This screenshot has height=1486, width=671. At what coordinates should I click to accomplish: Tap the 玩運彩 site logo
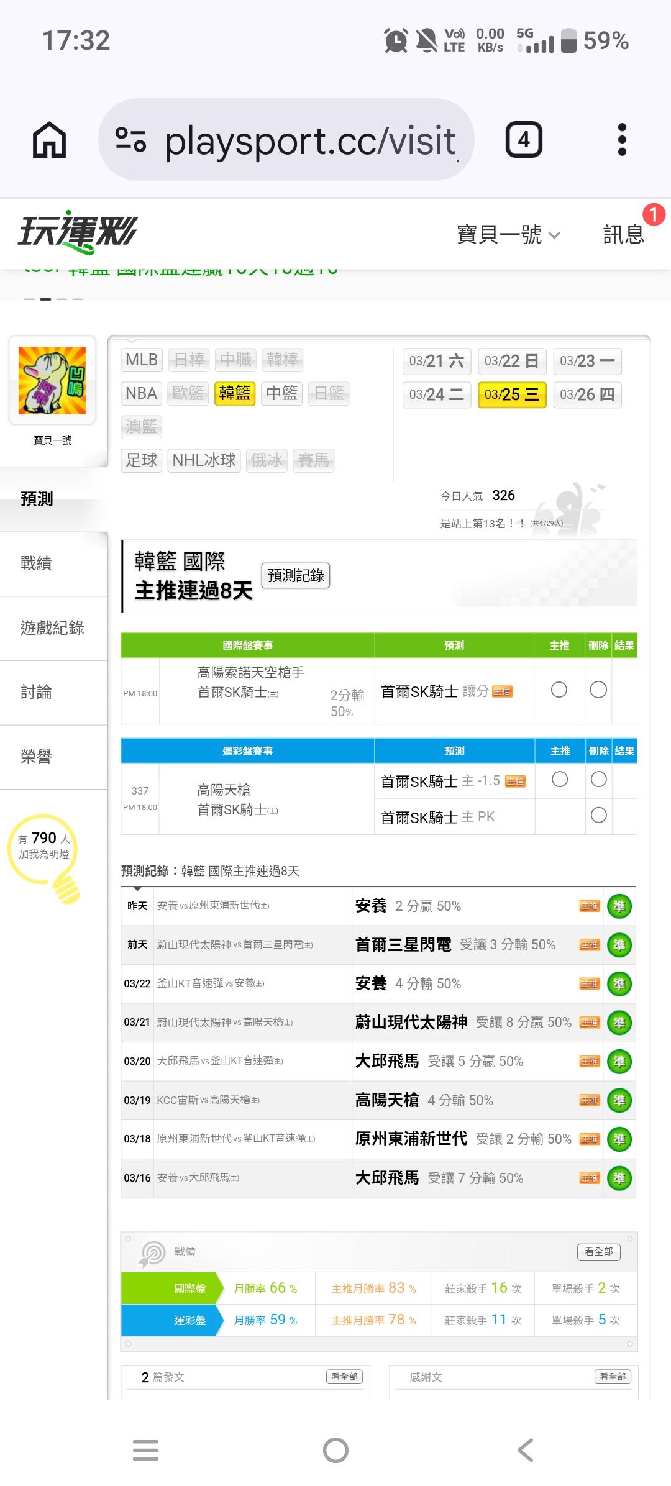tap(78, 232)
